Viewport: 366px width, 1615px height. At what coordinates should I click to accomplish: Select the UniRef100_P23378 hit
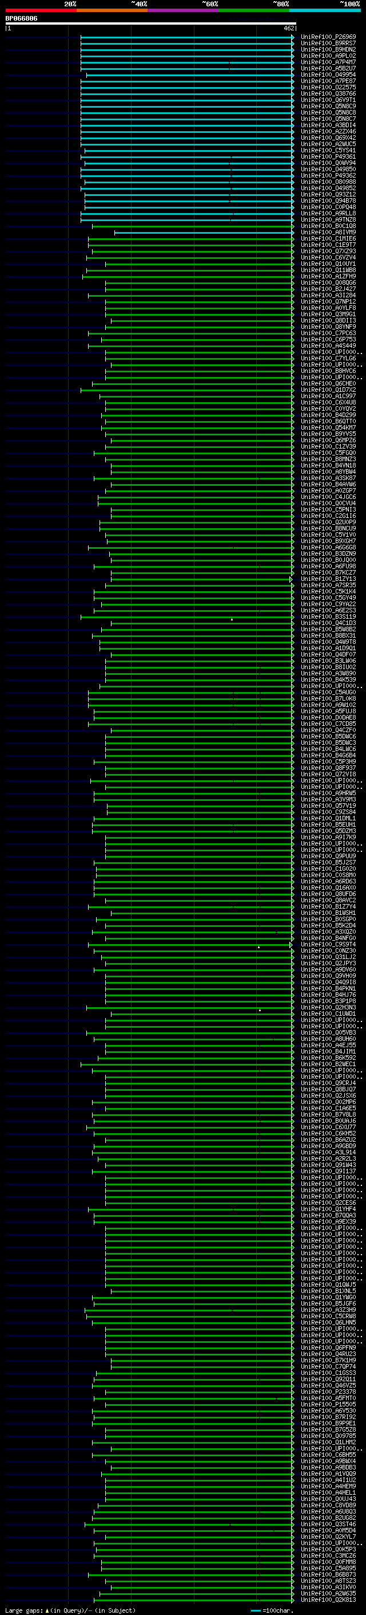(328, 1390)
